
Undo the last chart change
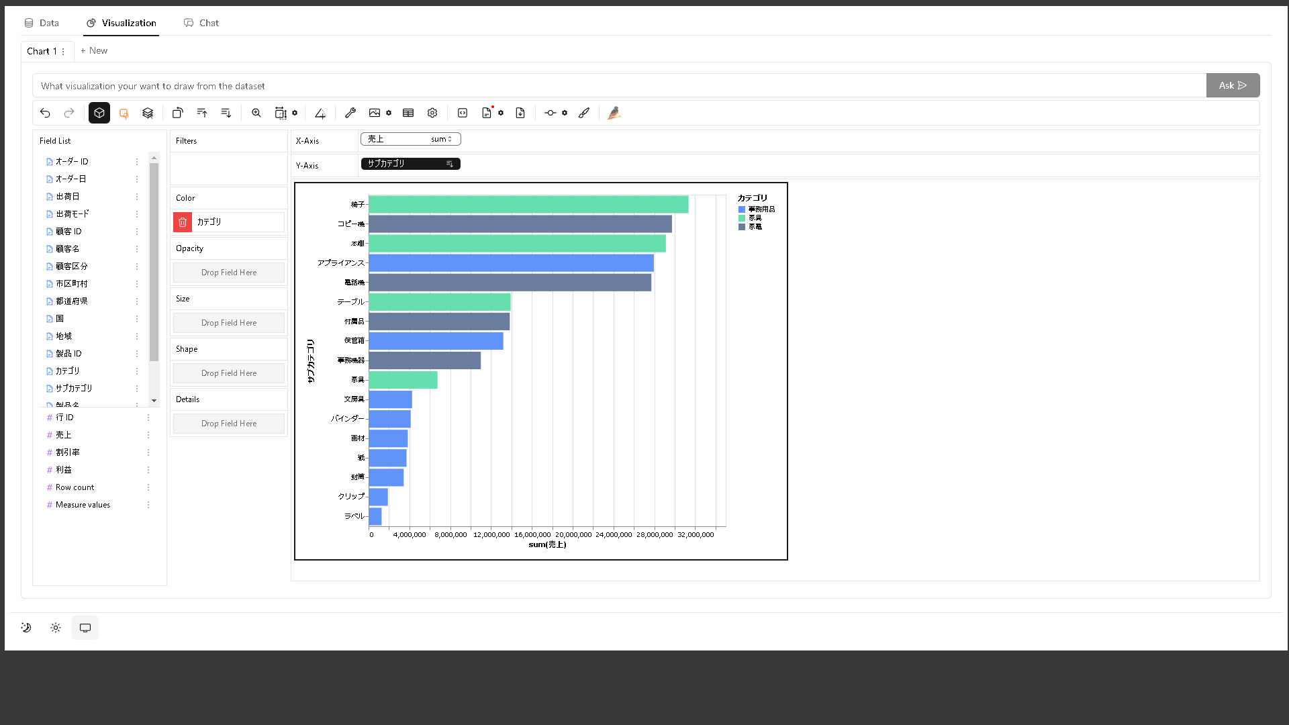tap(45, 113)
